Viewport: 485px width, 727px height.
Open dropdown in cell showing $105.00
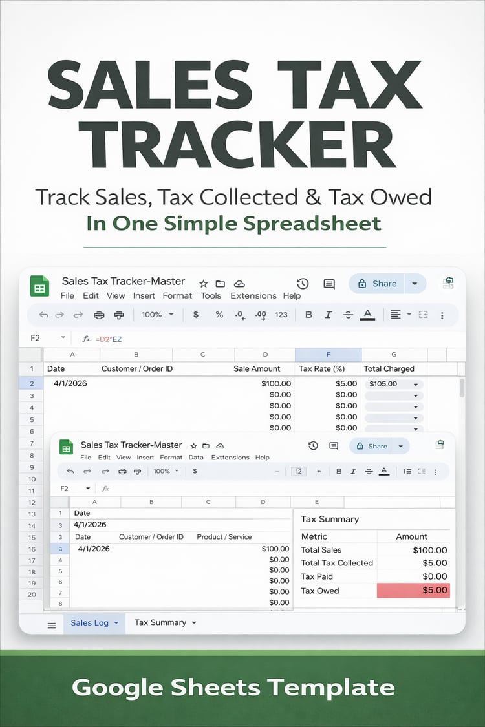coord(416,384)
